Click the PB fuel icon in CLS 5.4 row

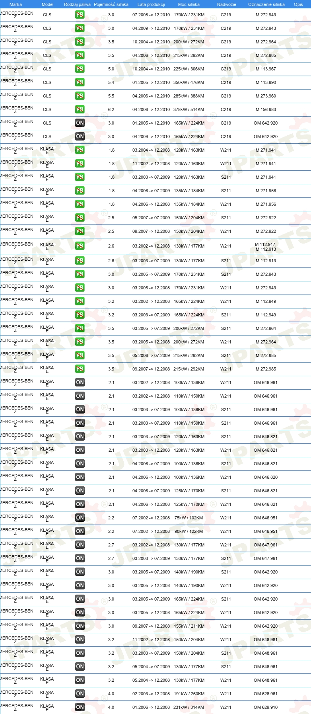[x=80, y=82]
